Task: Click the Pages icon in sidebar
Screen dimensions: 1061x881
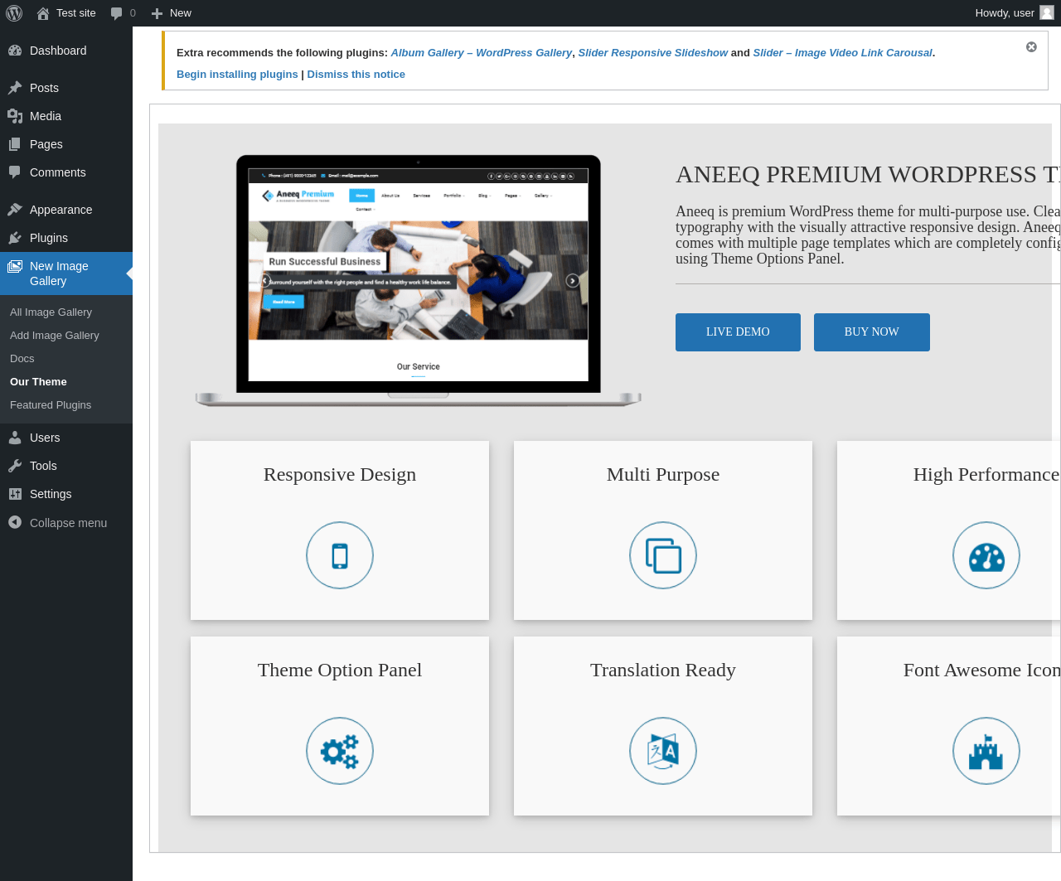Action: 15,144
